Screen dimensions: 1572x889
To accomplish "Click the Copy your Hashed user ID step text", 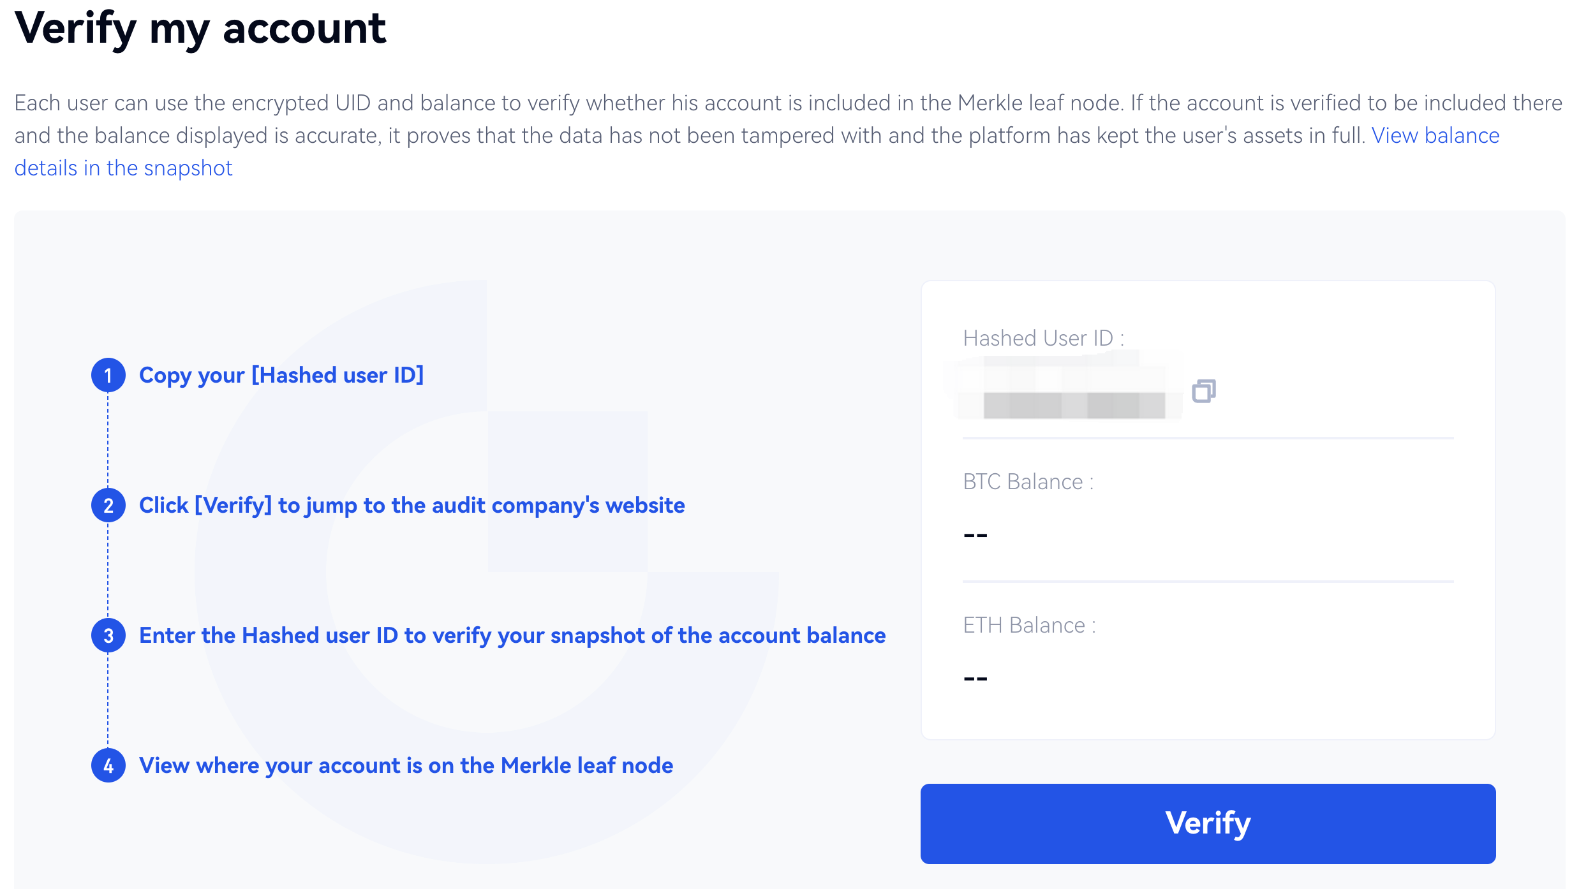I will [x=281, y=375].
